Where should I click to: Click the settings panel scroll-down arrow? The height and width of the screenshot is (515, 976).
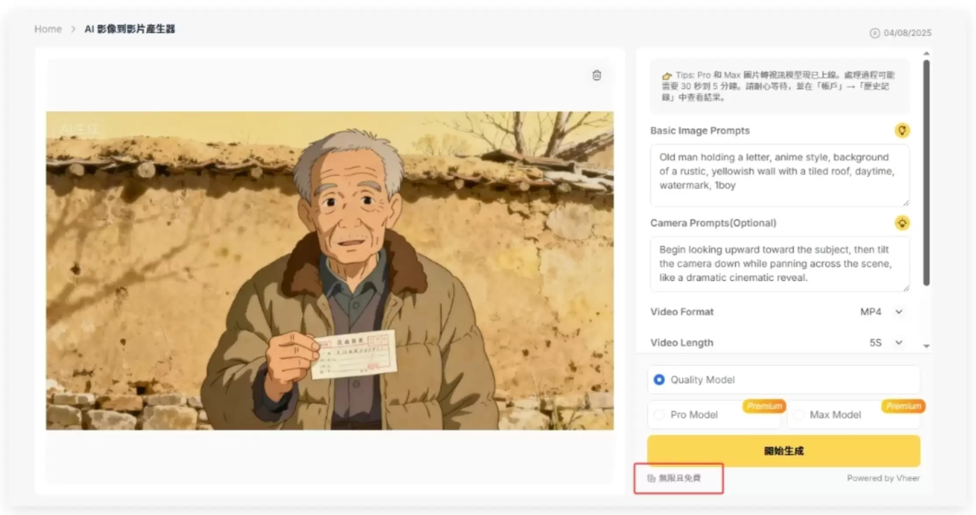click(926, 346)
